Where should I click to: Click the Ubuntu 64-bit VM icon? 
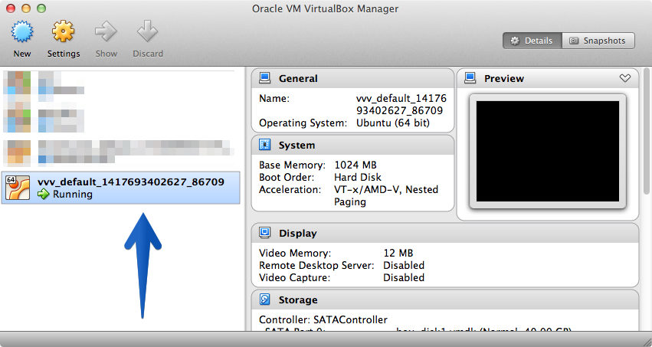[18, 188]
